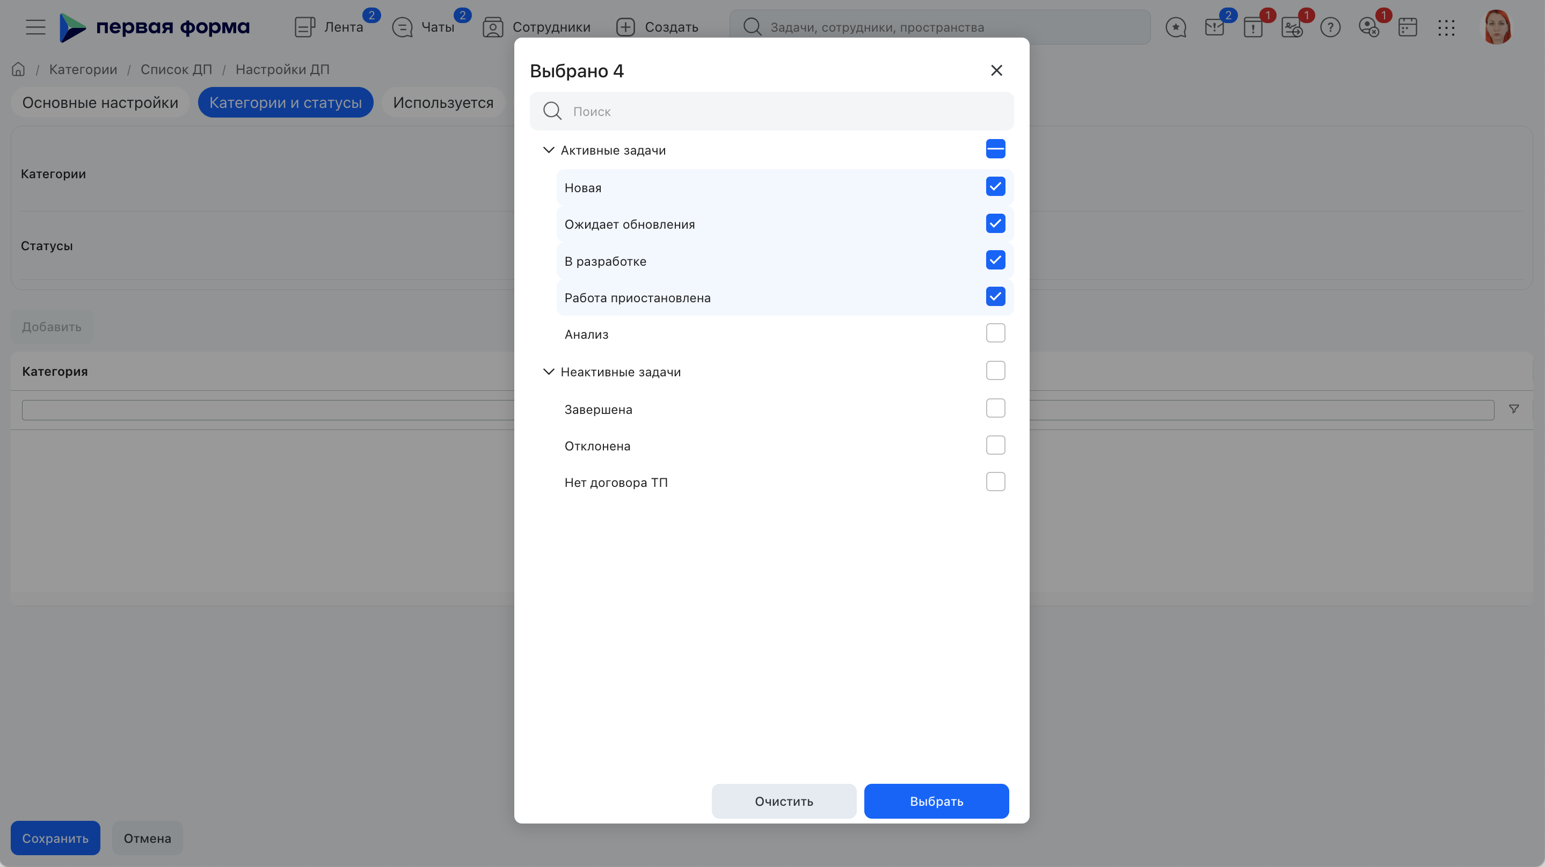Open Категории breadcrumb link
This screenshot has height=867, width=1545.
click(x=83, y=70)
